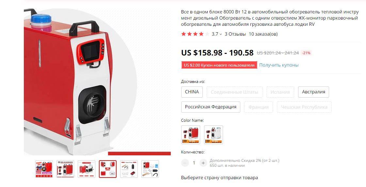This screenshot has width=366, height=187.
Task: Decrease quantity with the minus button
Action: tap(185, 163)
